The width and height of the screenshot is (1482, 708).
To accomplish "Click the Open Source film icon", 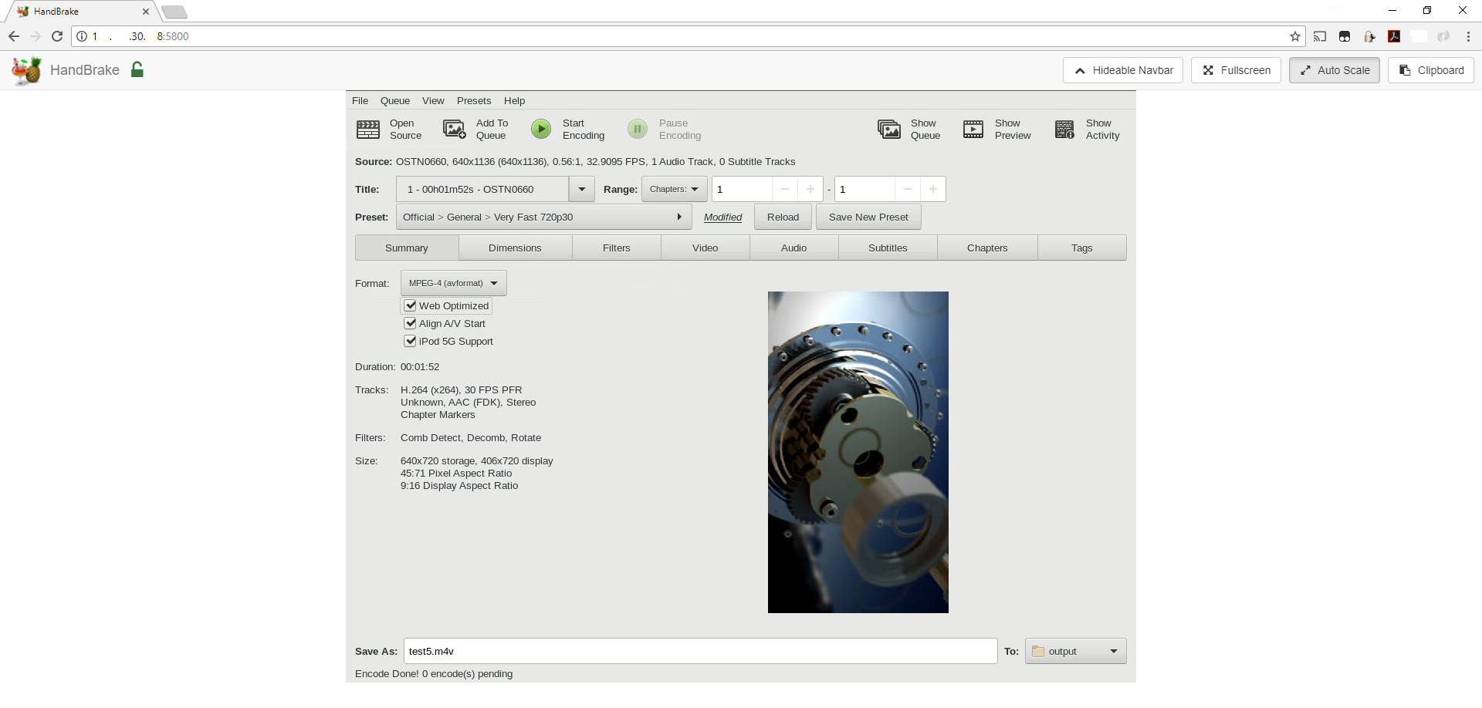I will click(x=368, y=129).
